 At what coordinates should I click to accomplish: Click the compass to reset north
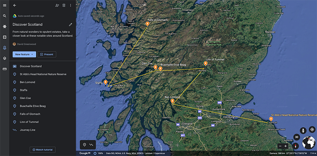click(296, 146)
